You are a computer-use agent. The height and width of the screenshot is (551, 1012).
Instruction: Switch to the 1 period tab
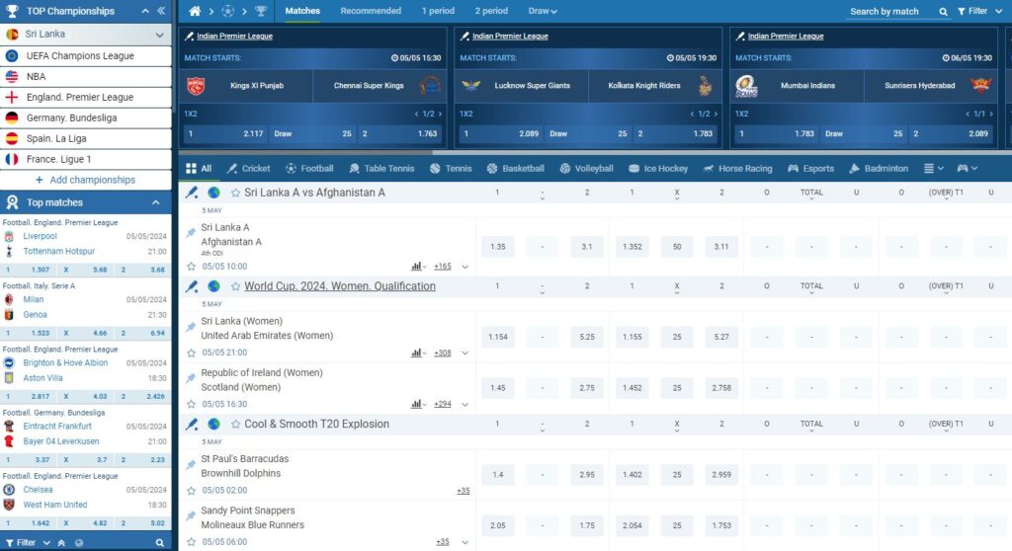(x=438, y=11)
